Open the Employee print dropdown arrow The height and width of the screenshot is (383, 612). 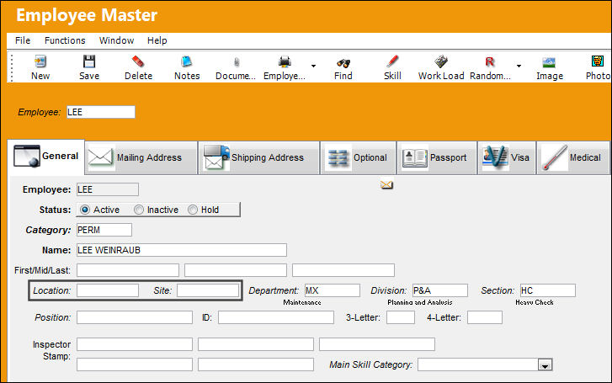(313, 66)
